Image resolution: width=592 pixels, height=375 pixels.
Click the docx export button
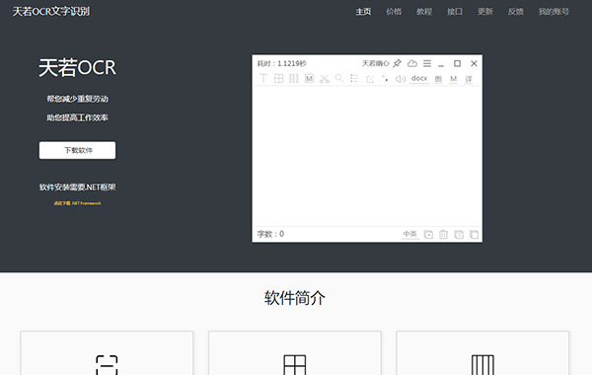click(x=419, y=79)
